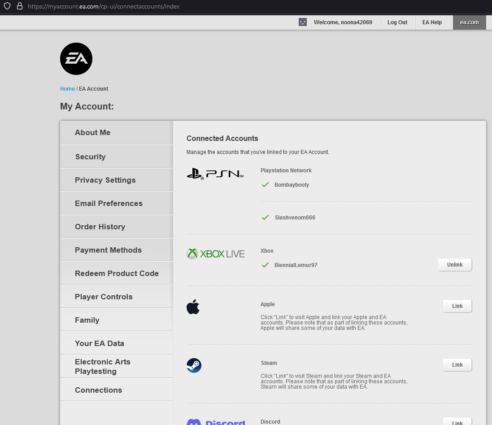Click the browser address bar URL
Image resolution: width=492 pixels, height=425 pixels.
tap(104, 6)
